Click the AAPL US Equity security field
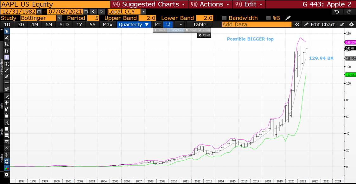The image size is (356, 184). [x=55, y=4]
